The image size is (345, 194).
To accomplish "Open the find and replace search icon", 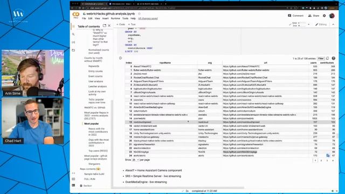I will [73, 34].
